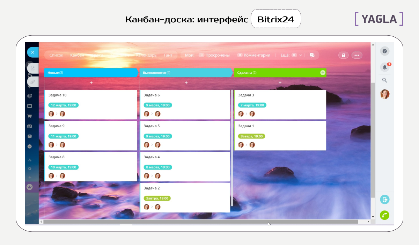
Task: Open the sitemap icon in left sidebar
Action: [x=30, y=160]
